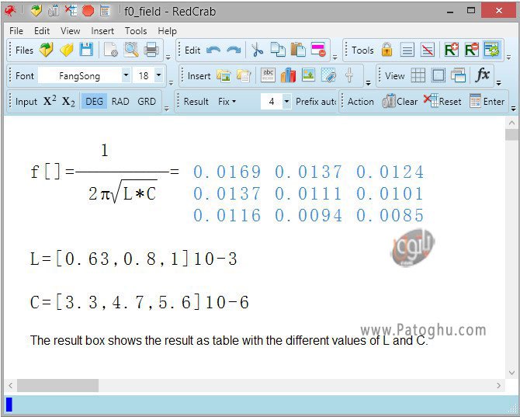Copy selection with the copy icon
The width and height of the screenshot is (520, 417).
tap(278, 50)
